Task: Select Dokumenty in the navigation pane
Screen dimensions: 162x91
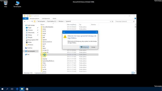Action: coord(31,33)
